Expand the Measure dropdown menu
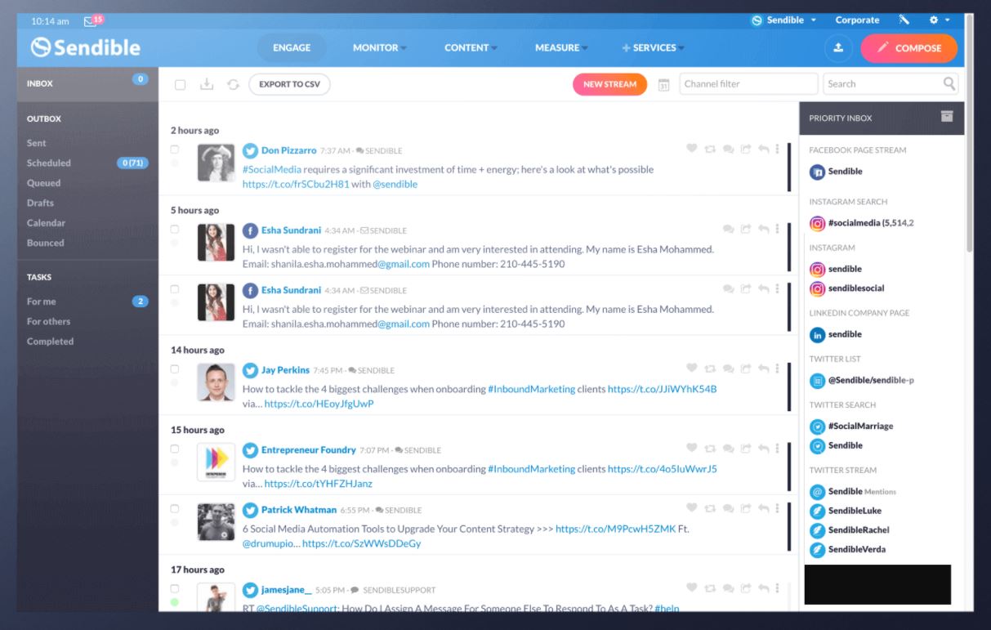The image size is (991, 630). tap(561, 47)
